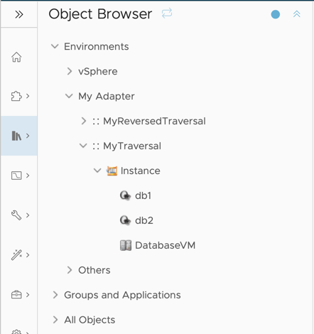Select the highlighted books library icon in the sidebar
314x334 pixels.
(x=16, y=136)
